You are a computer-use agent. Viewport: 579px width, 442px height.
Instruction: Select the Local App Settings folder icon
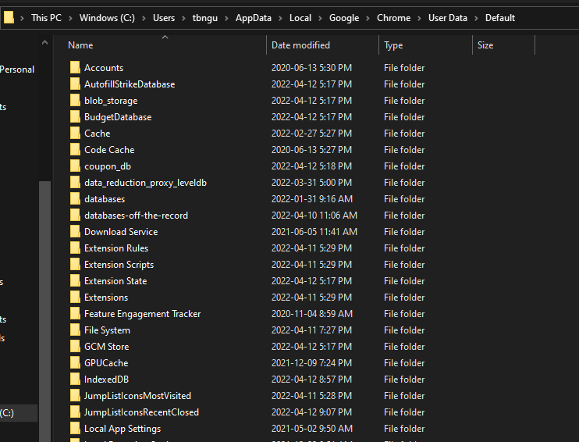[x=75, y=429]
